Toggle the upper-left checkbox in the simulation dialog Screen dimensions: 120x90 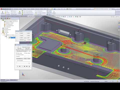pos(16,53)
